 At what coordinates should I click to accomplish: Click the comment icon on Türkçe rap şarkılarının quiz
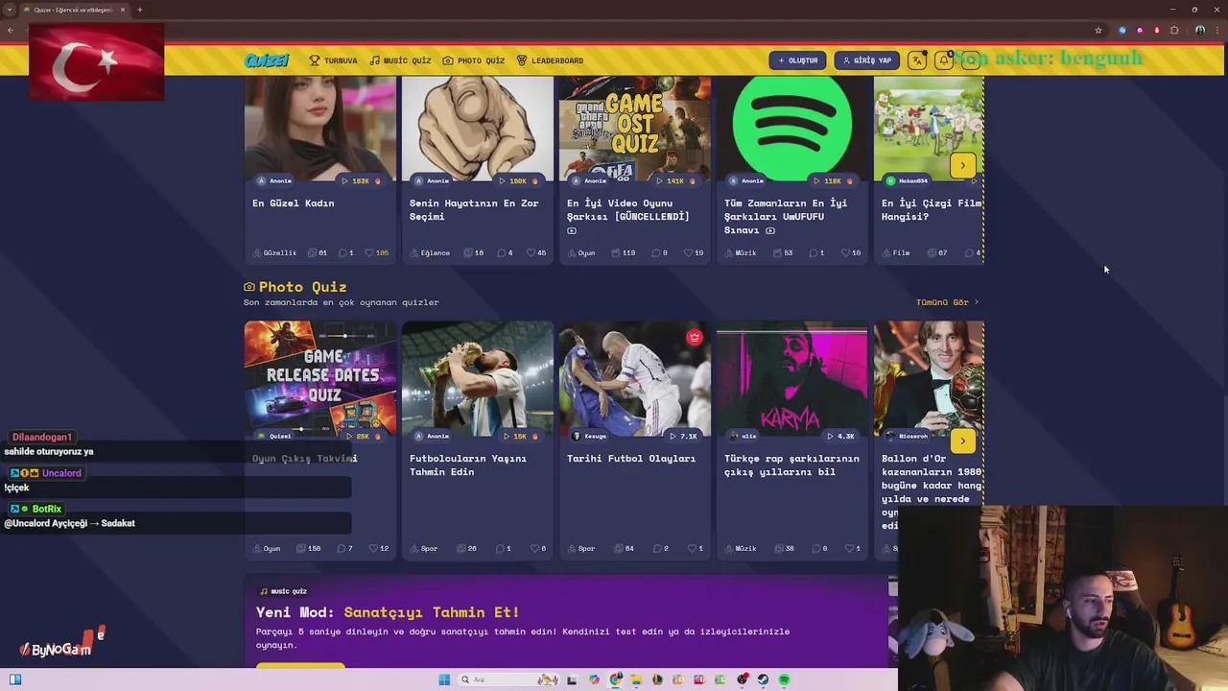pos(815,549)
